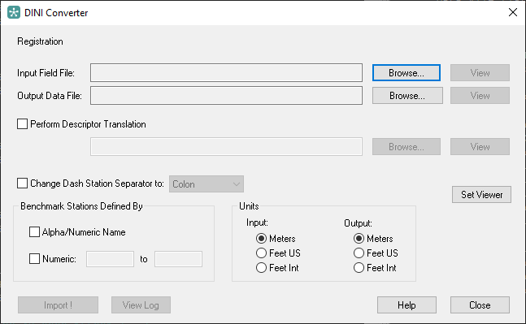
Task: Click the DINI Converter app icon
Action: pyautogui.click(x=14, y=13)
